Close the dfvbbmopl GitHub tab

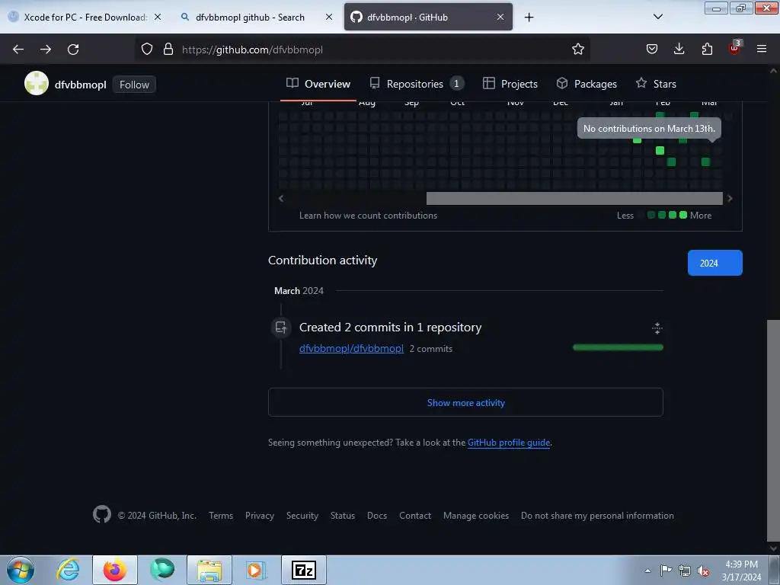pyautogui.click(x=500, y=17)
